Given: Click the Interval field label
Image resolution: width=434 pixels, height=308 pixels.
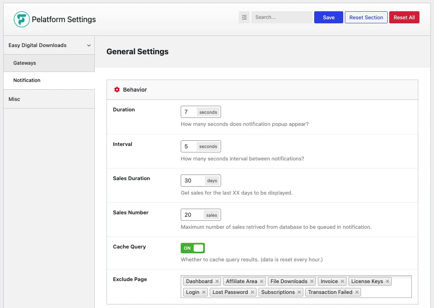Looking at the screenshot, I should (123, 144).
